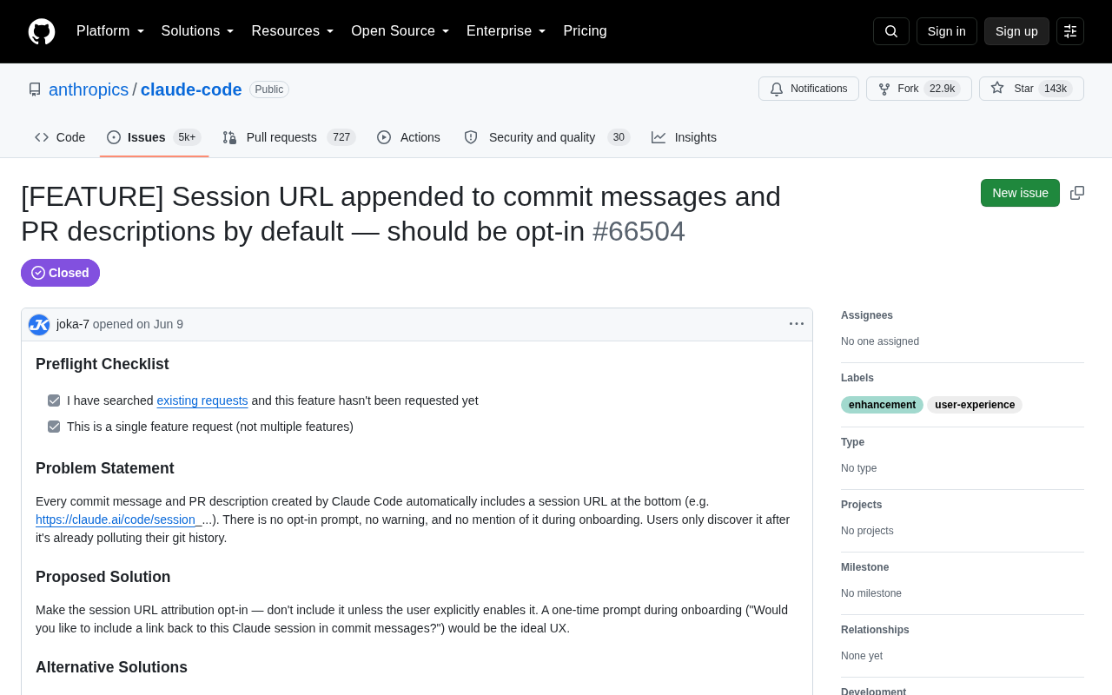Click the 'Preflight Checklist' heading

[103, 364]
